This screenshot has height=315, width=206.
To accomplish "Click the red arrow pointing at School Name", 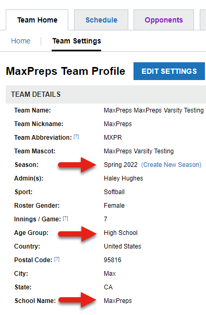I will click(x=78, y=300).
